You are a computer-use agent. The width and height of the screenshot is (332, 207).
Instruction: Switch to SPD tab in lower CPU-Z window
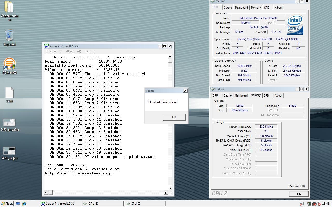point(266,95)
